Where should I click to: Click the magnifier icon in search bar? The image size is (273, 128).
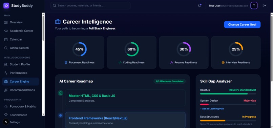pos(55,5)
